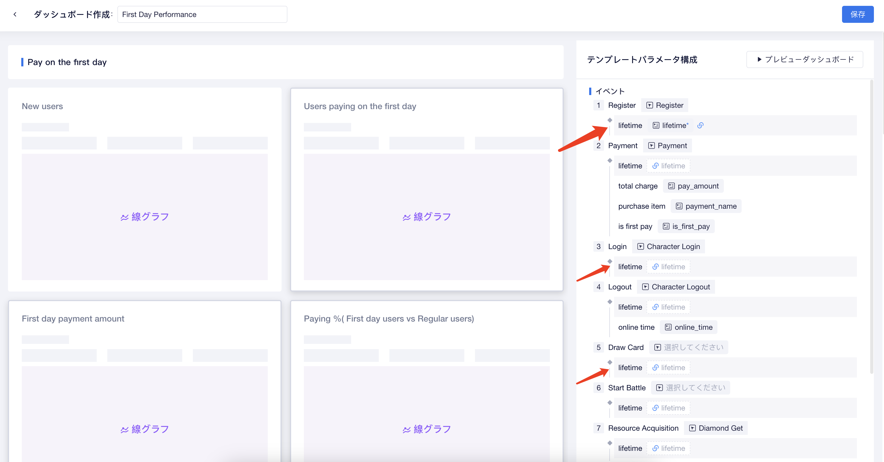The height and width of the screenshot is (462, 884).
Task: Select the Users paying on the first day card
Action: [x=427, y=190]
